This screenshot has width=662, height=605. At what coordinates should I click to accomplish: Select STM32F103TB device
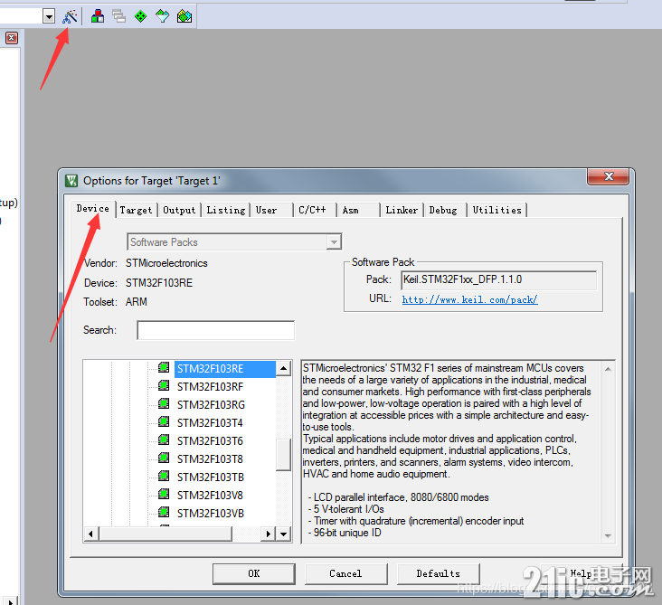pos(210,477)
